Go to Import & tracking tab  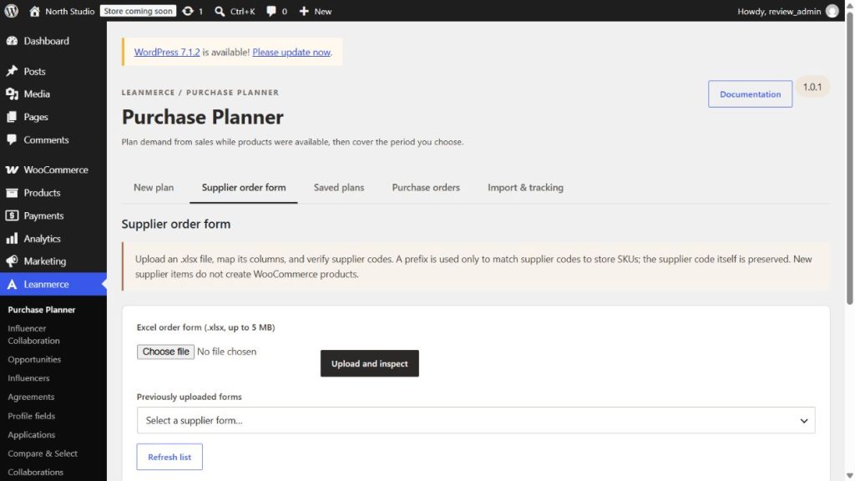(526, 187)
